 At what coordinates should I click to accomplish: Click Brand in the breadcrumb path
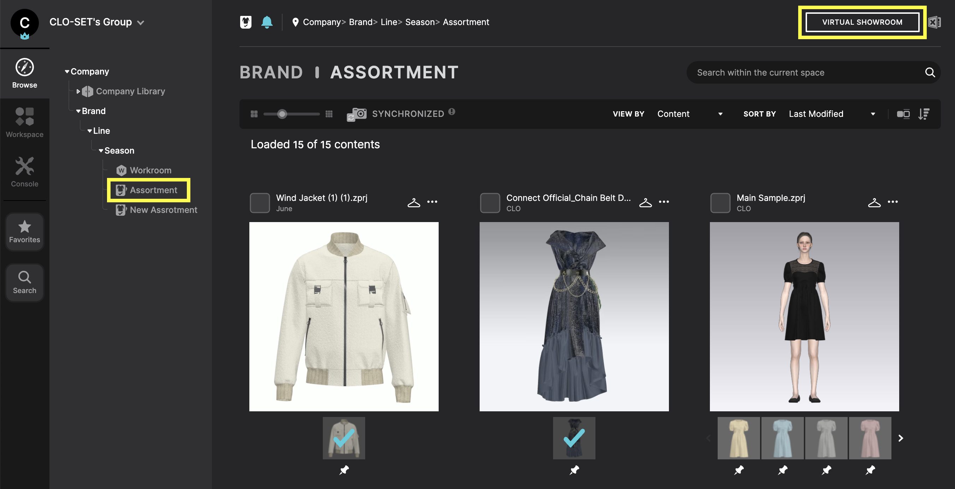(360, 22)
